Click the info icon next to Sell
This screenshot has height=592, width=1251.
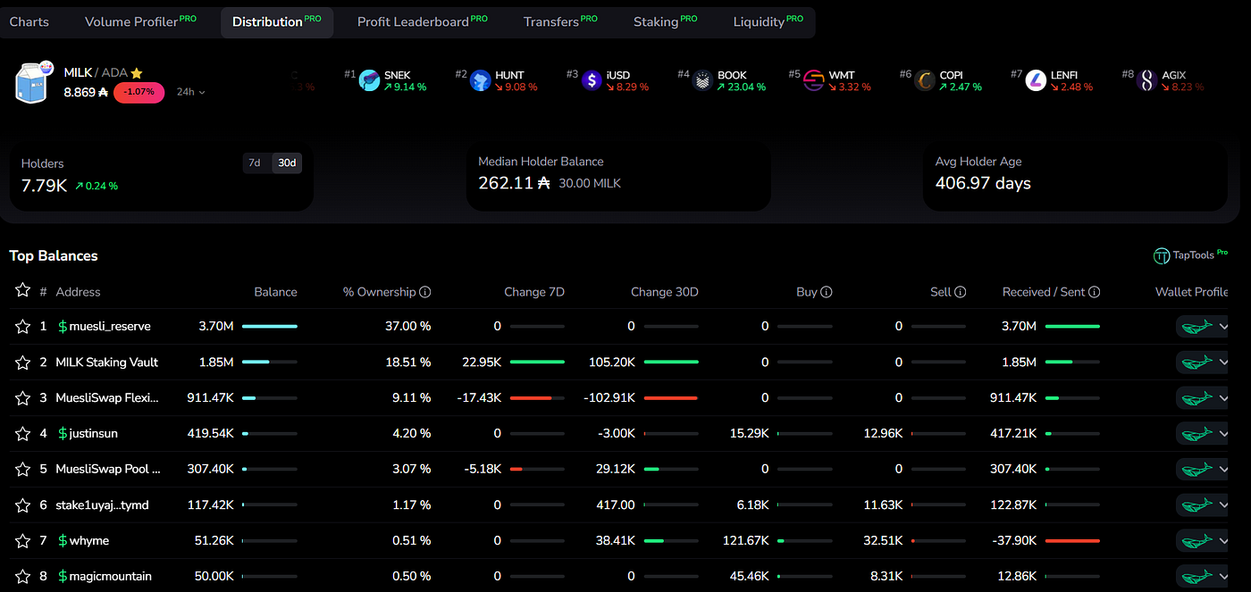click(961, 292)
